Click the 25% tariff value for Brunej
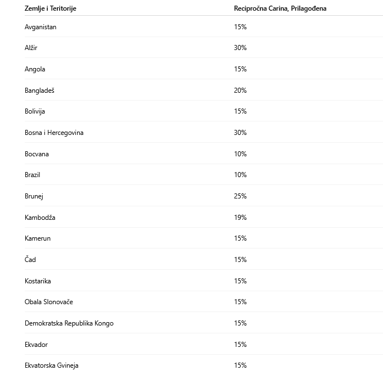This screenshot has width=383, height=375. point(240,196)
